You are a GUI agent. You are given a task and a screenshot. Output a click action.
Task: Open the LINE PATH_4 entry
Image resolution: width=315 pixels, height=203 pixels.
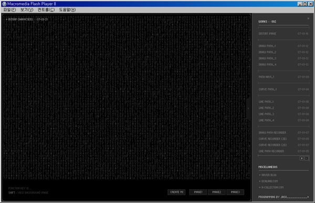[x=283, y=120]
